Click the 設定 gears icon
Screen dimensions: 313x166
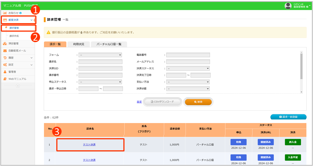click(5, 65)
